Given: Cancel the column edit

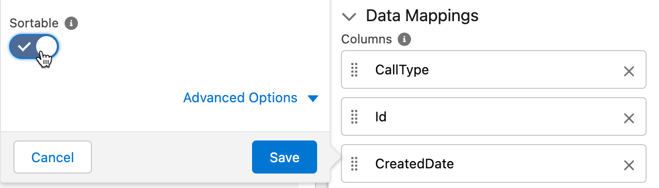Looking at the screenshot, I should point(53,157).
